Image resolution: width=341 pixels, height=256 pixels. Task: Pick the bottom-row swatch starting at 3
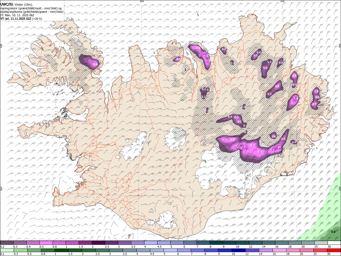click(116, 250)
